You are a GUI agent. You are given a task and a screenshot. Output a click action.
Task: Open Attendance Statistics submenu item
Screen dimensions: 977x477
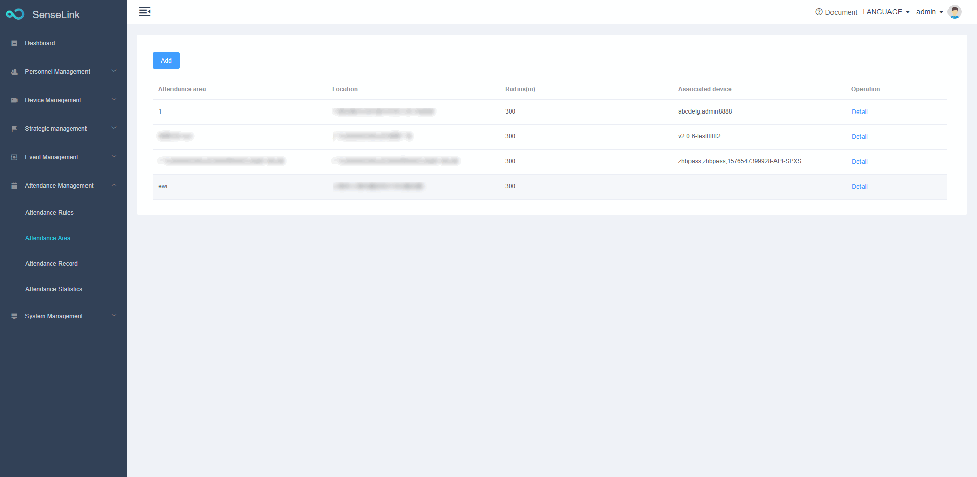tap(54, 289)
